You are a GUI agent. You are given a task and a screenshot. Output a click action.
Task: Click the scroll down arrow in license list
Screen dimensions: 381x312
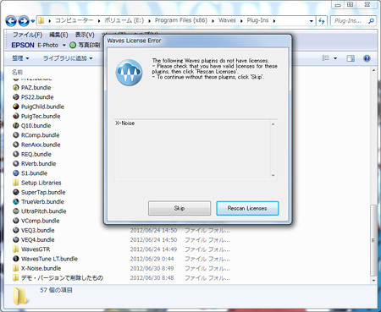273,175
